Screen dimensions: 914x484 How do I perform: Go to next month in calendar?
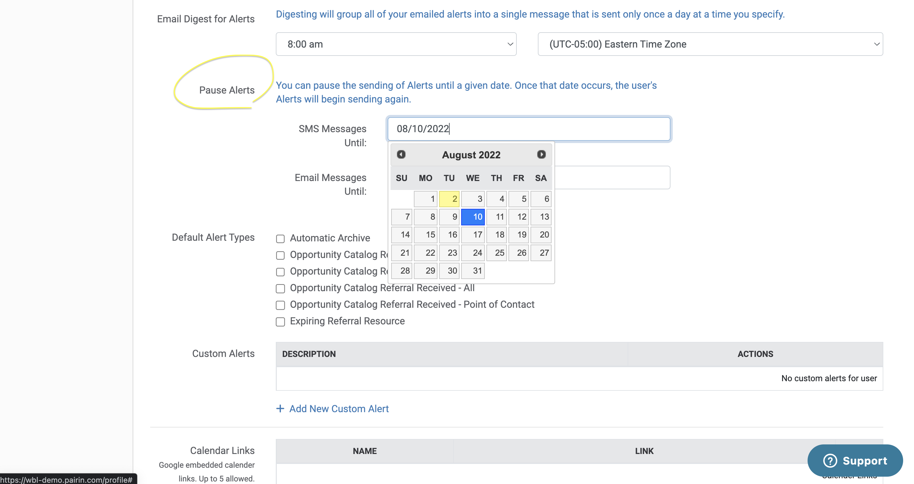(x=541, y=155)
